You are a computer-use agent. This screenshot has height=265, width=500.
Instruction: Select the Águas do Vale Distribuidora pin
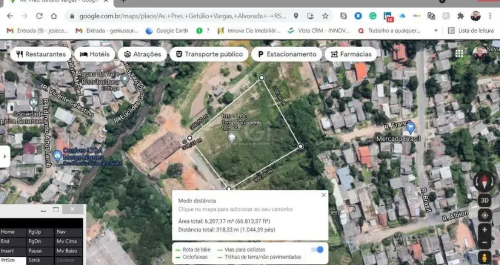(125, 79)
